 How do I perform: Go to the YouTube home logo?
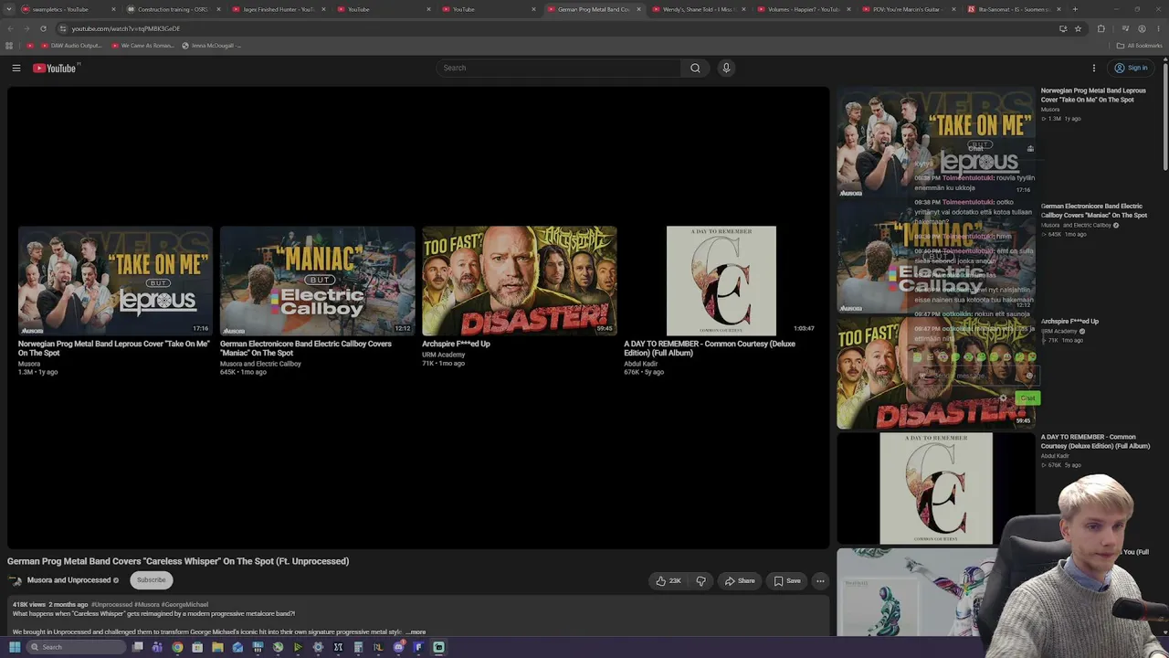[57, 68]
